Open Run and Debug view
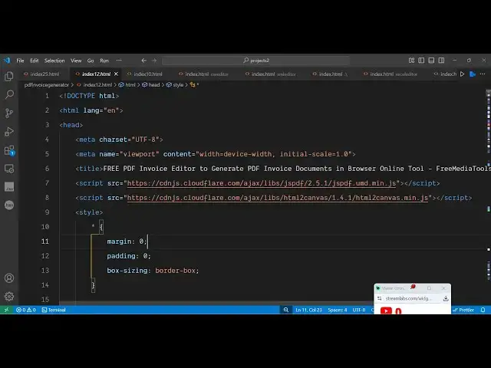 [x=9, y=131]
